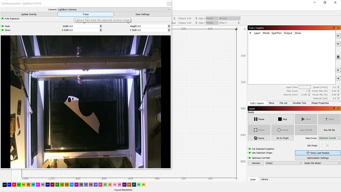Click Show Last Position button

318,153
